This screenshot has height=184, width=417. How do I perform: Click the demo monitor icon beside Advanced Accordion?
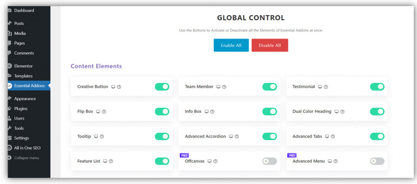coord(231,137)
